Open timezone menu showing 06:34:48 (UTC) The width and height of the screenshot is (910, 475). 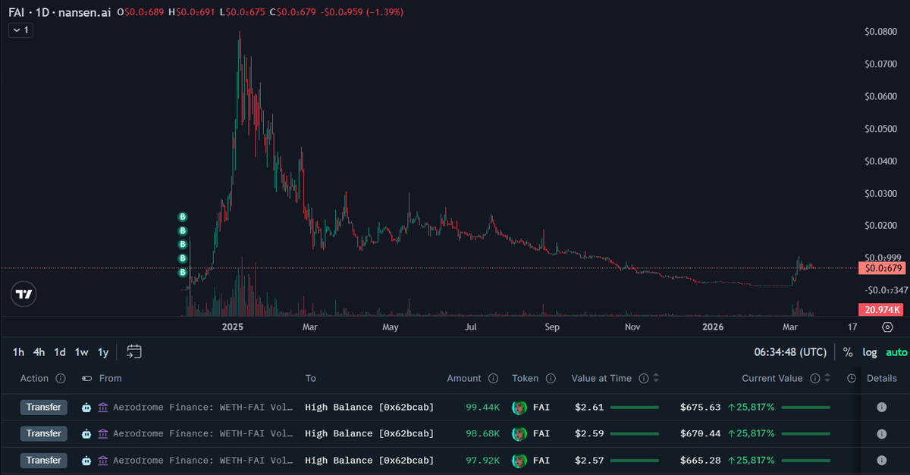click(x=790, y=352)
